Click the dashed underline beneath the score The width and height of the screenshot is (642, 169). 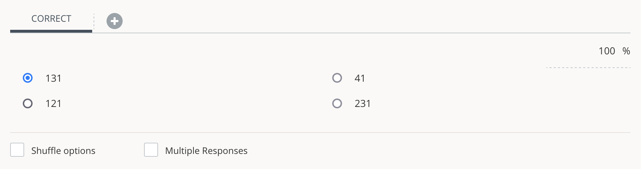click(588, 67)
